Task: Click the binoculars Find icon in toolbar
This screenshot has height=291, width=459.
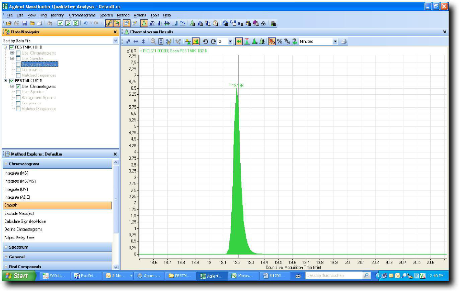Action: pyautogui.click(x=263, y=23)
